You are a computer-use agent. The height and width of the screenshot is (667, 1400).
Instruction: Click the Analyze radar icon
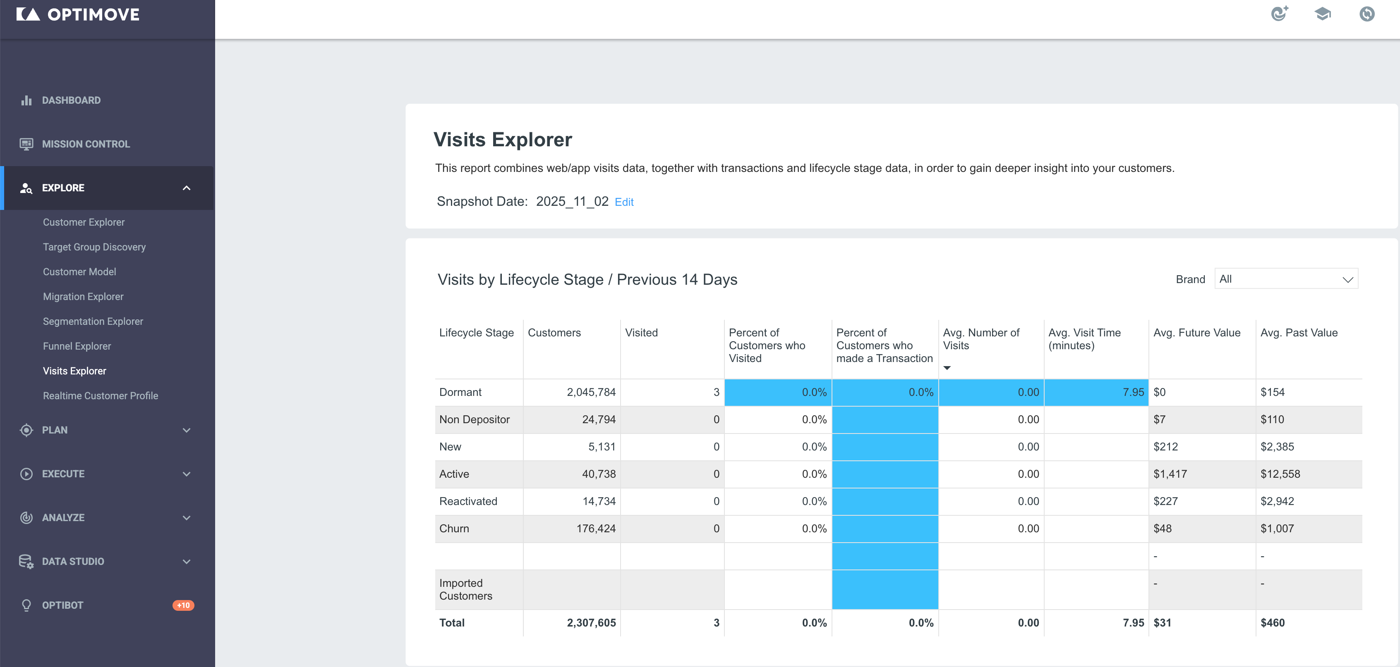(x=26, y=518)
